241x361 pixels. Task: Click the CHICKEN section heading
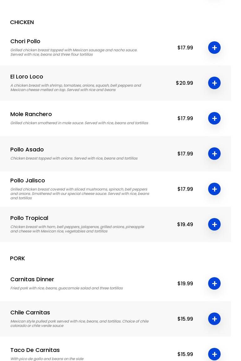coord(22,22)
